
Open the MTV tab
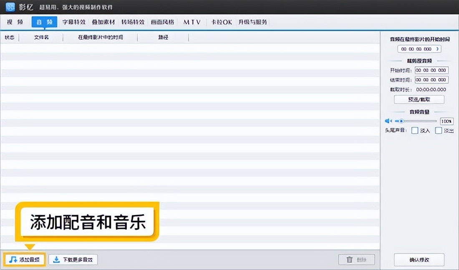point(192,22)
